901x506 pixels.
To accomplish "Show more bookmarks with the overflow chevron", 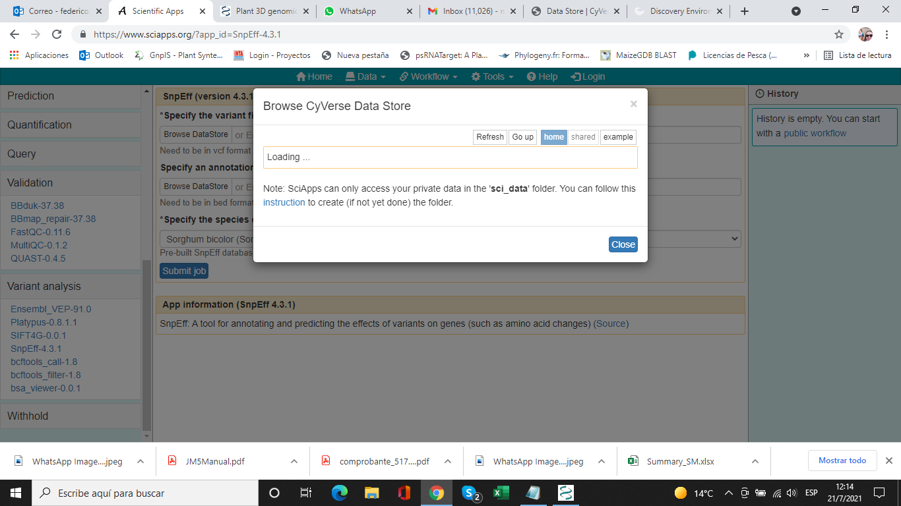I will click(806, 55).
